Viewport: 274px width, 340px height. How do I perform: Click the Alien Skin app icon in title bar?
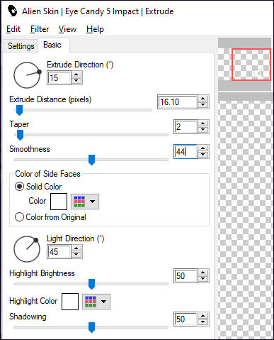pos(12,11)
